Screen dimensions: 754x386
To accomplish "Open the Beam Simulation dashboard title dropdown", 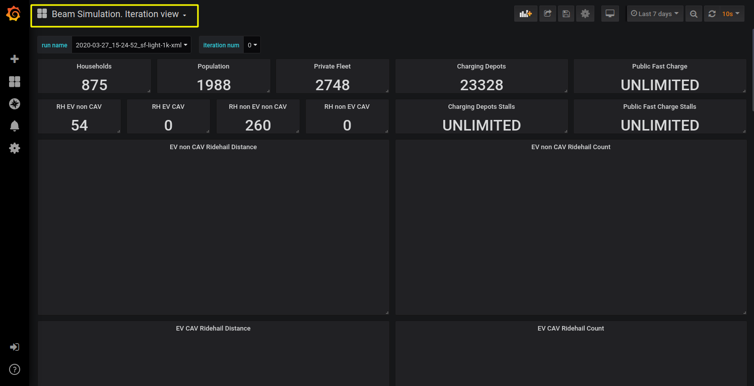I will (115, 14).
